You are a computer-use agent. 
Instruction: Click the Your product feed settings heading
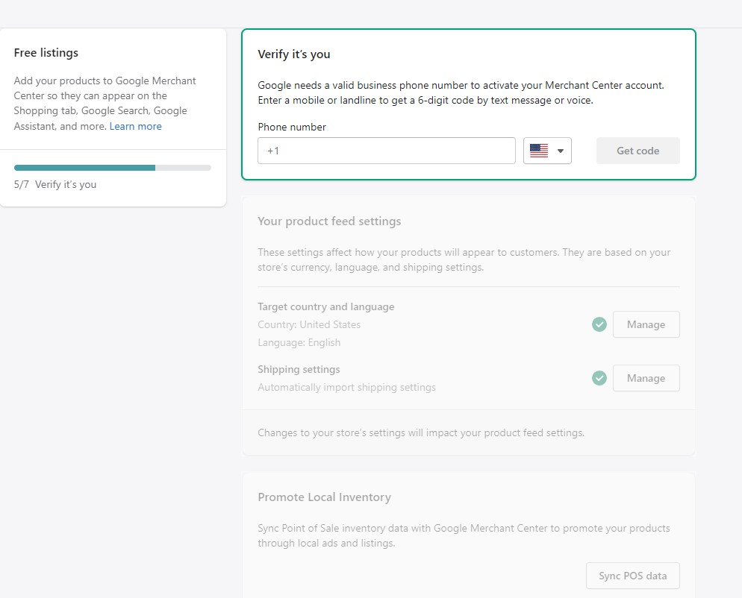tap(329, 221)
